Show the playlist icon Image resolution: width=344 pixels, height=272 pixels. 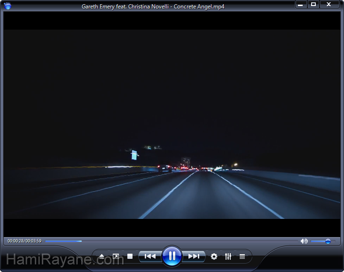tap(242, 256)
